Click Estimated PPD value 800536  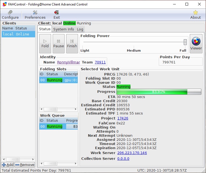coord(123,109)
